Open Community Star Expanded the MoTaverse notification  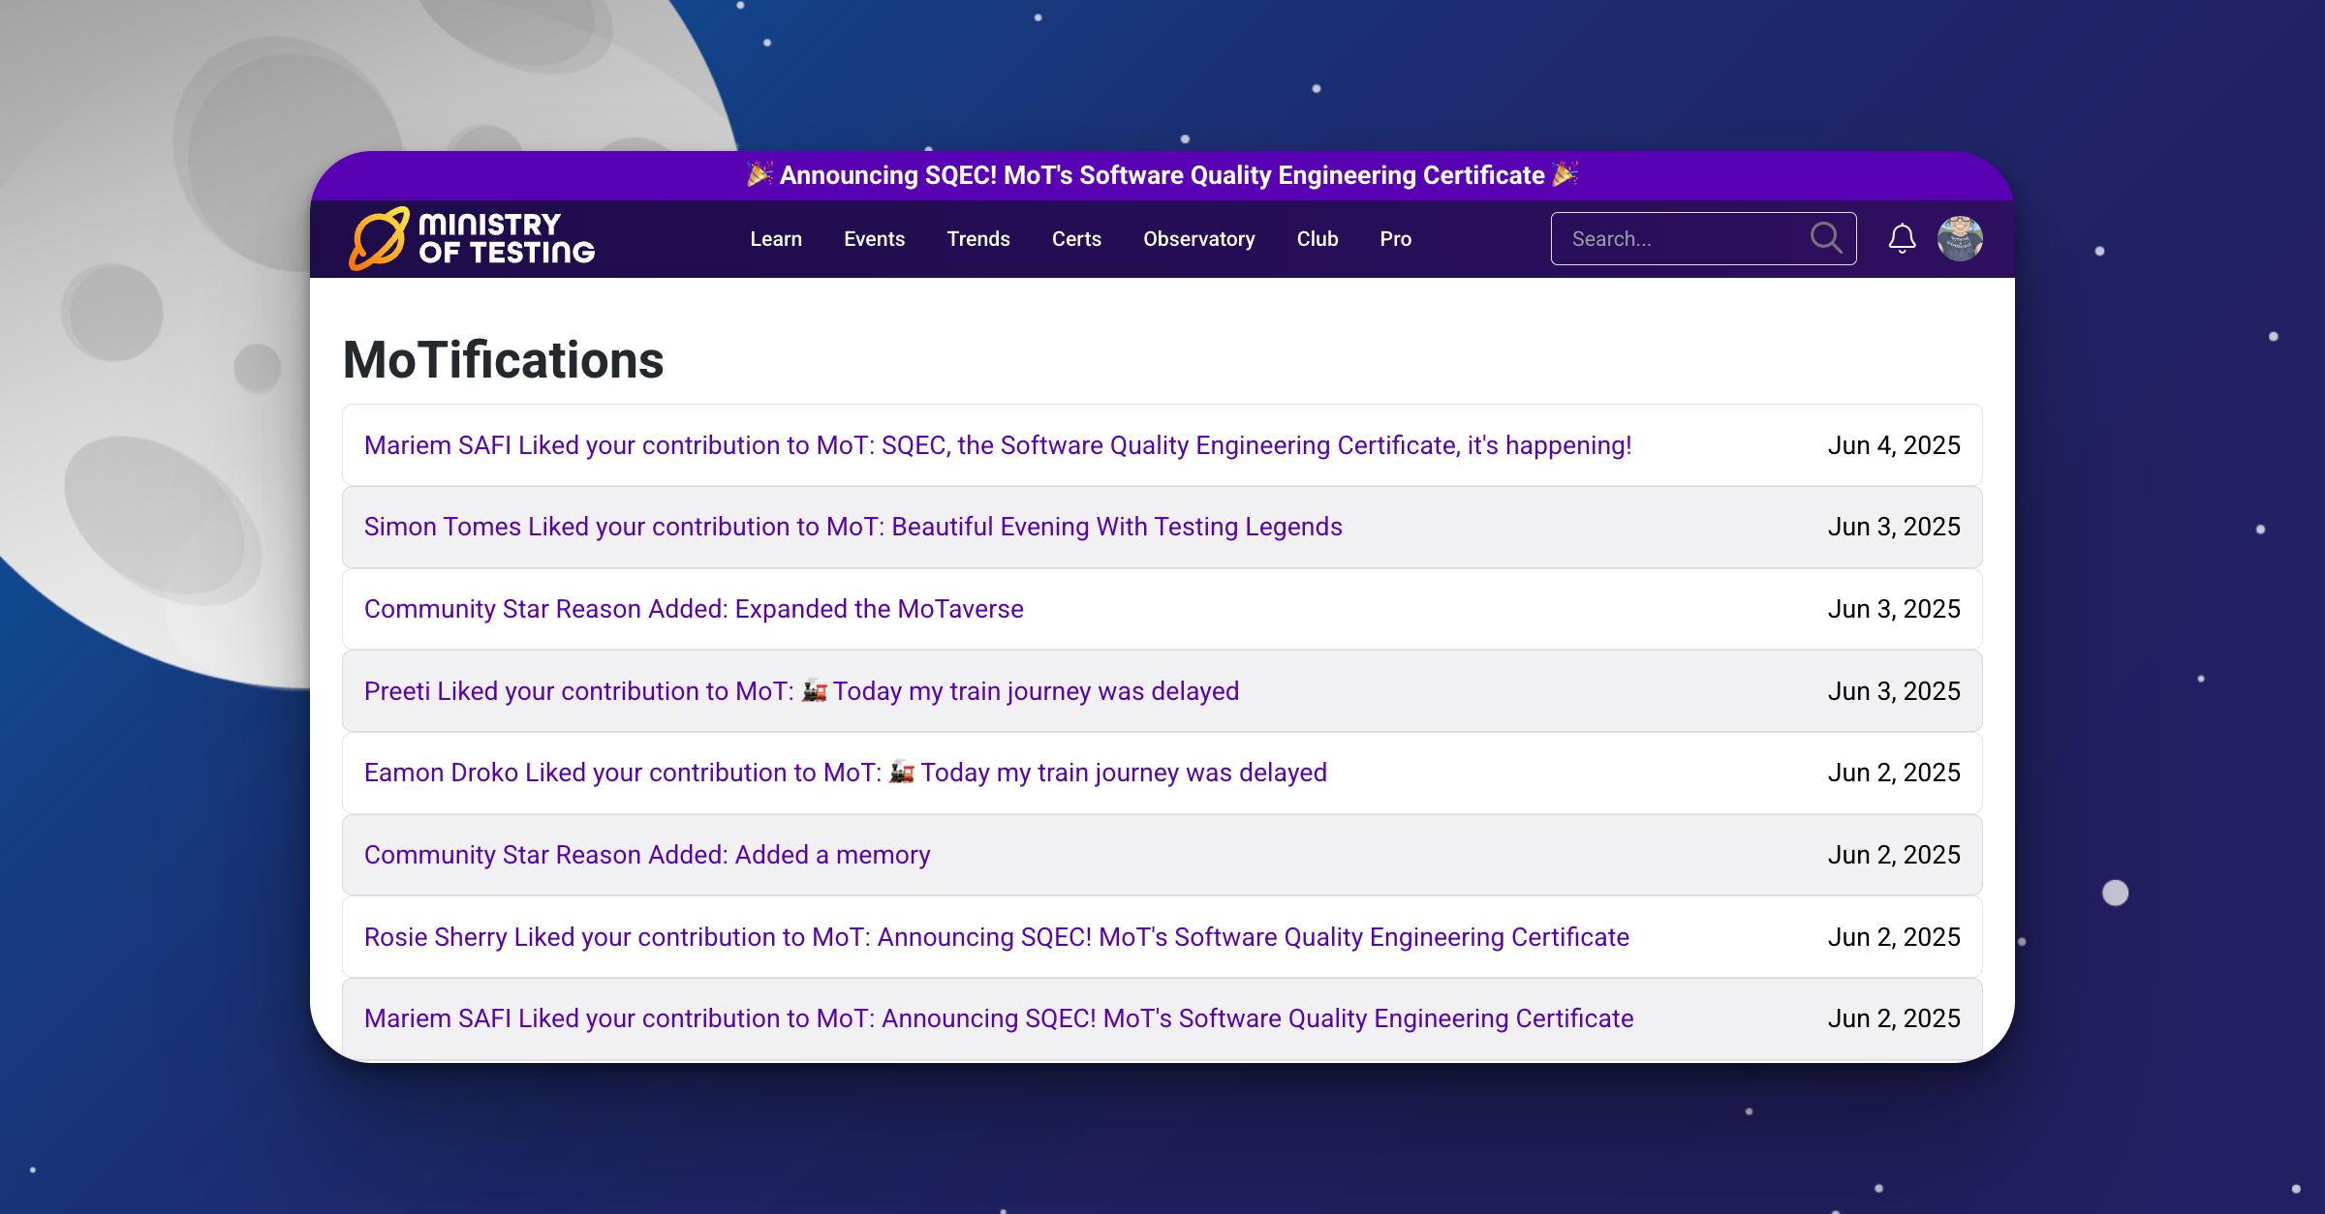click(x=694, y=609)
